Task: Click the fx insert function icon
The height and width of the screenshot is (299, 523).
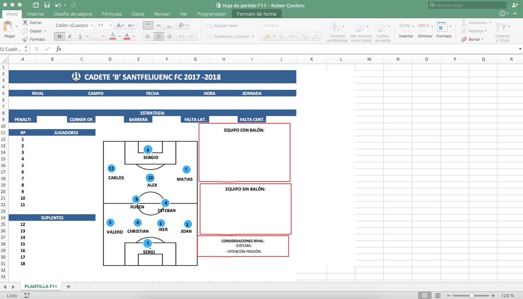Action: click(x=59, y=49)
